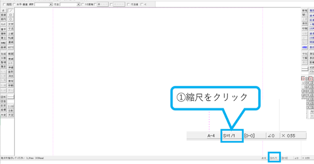Click the [0-0] layer indicator in window status bar
Viewport: 314px width, 164px height.
[284, 158]
